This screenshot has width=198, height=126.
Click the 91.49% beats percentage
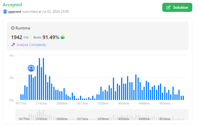tap(51, 37)
